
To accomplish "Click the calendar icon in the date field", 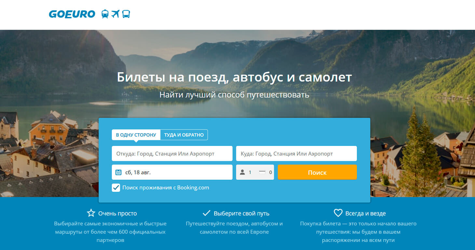I will 118,172.
